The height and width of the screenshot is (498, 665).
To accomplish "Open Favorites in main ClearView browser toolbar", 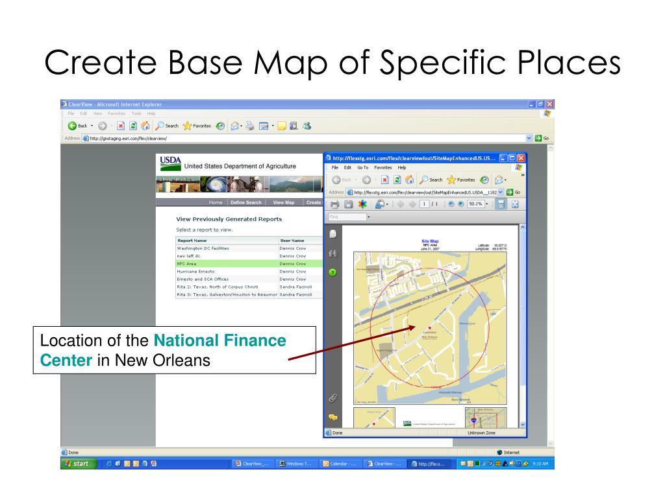I will pyautogui.click(x=197, y=126).
